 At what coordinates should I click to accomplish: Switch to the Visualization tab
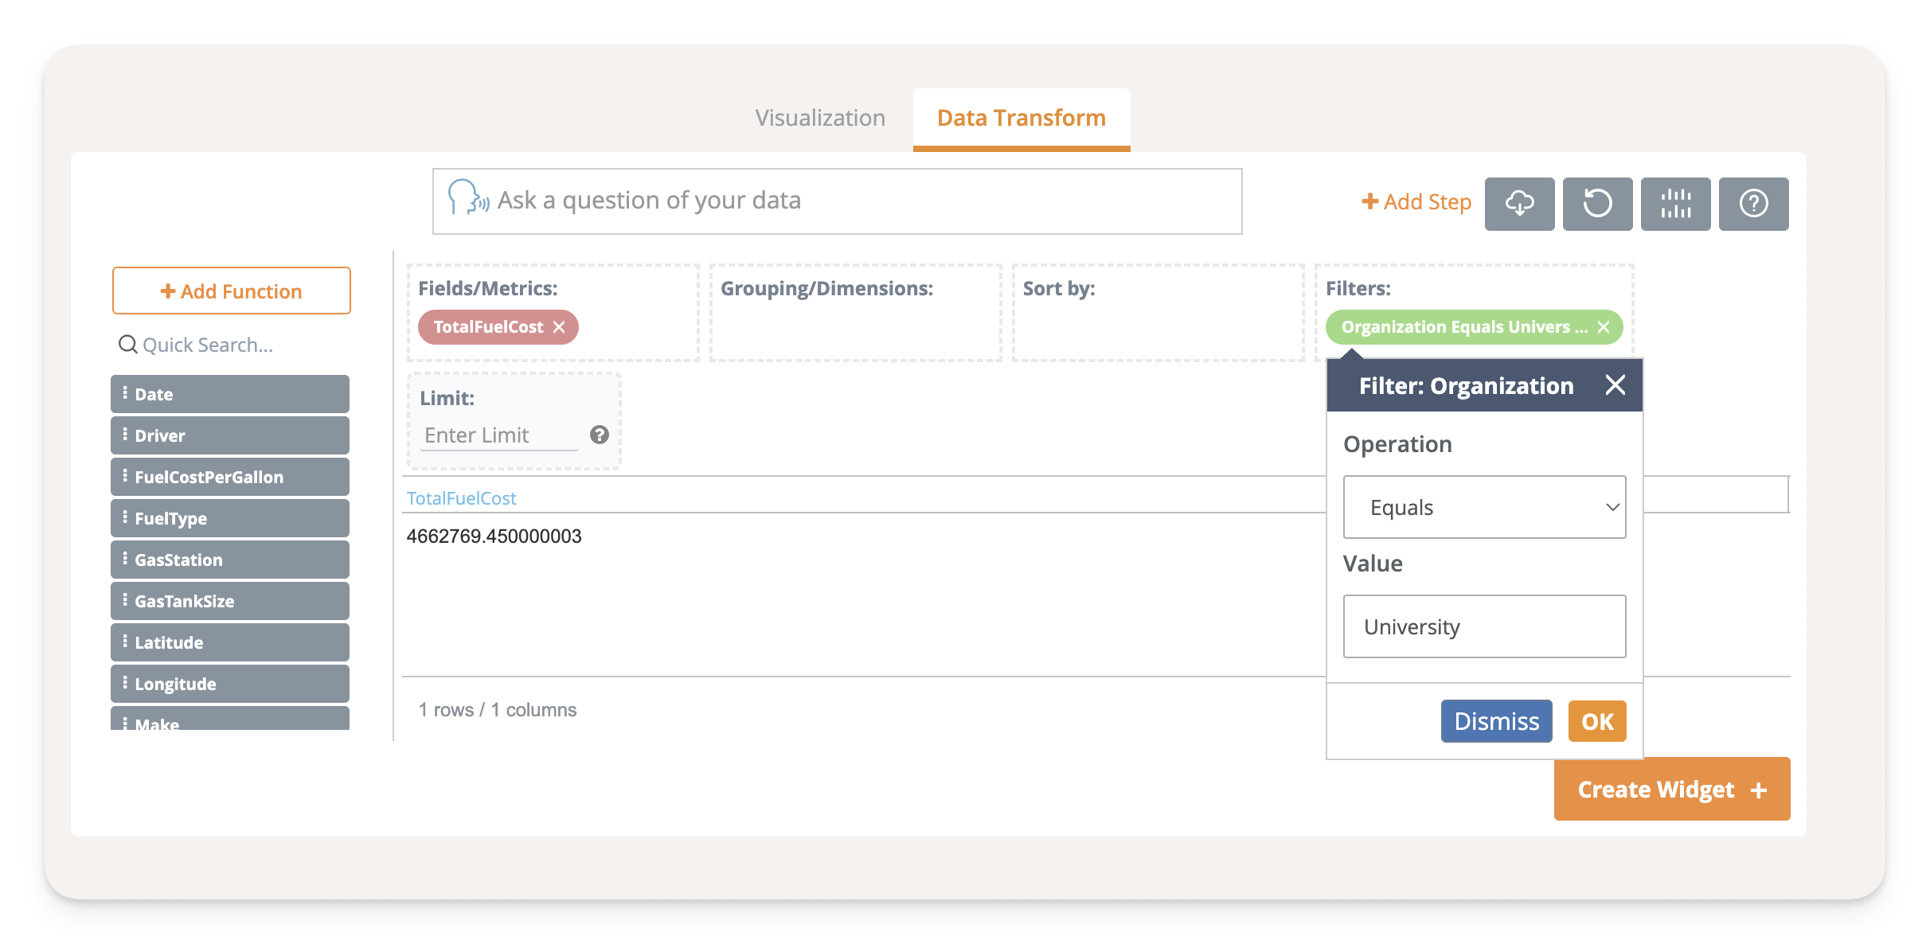pyautogui.click(x=819, y=118)
